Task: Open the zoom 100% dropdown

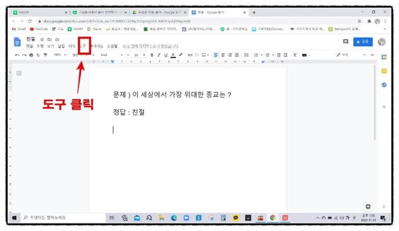Action: coord(60,55)
